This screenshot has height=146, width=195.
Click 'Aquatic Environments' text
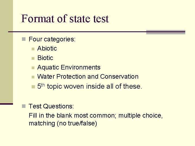click(x=69, y=67)
